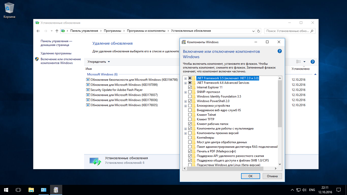Open Task View on the taskbar
The image size is (347, 195).
(18, 190)
